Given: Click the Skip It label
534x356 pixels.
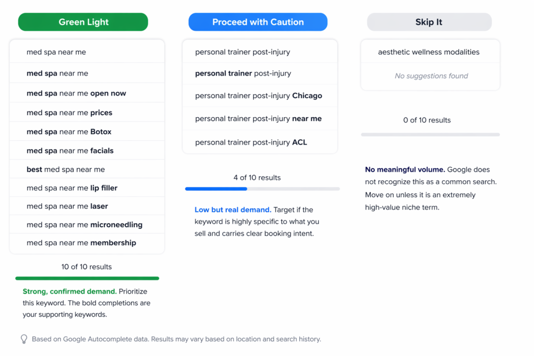Looking at the screenshot, I should (429, 22).
